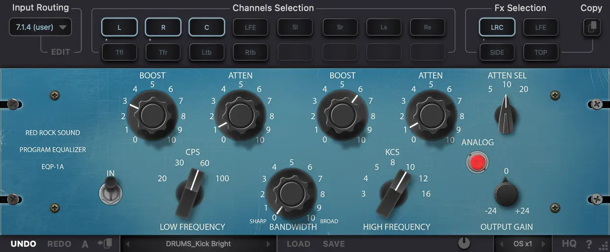This screenshot has height=252, width=610.
Task: Click the ATTEN SEL selector knob
Action: pyautogui.click(x=506, y=115)
